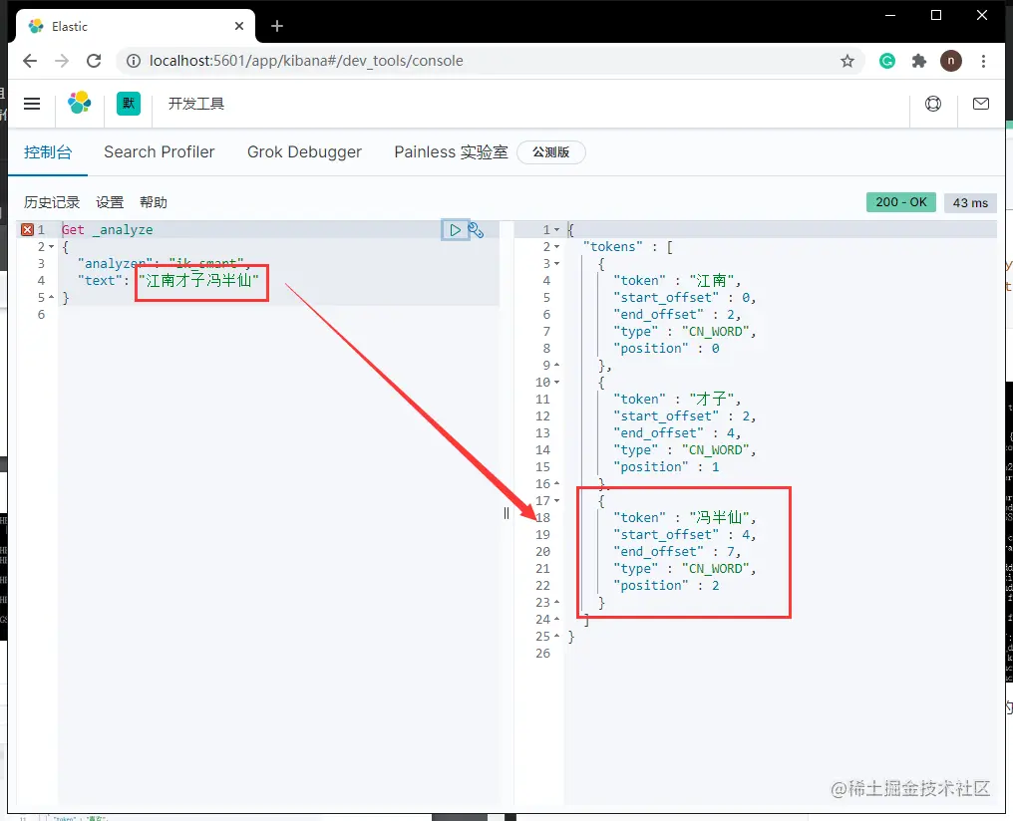The height and width of the screenshot is (821, 1013).
Task: Click the Elastic logo icon
Action: (x=80, y=104)
